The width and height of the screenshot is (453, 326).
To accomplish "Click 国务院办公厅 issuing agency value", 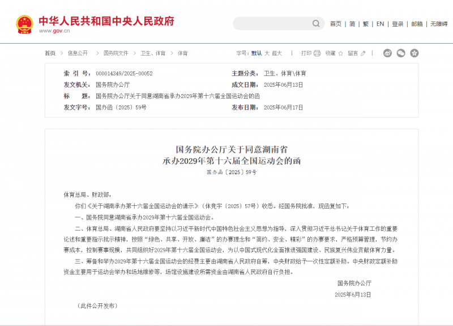I will click(x=113, y=84).
